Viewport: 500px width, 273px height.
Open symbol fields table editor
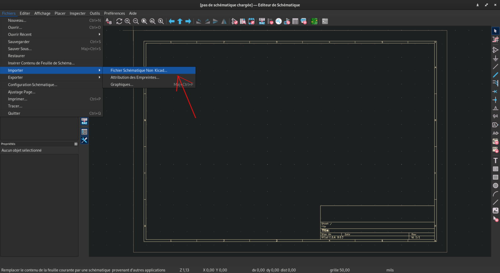tap(295, 21)
